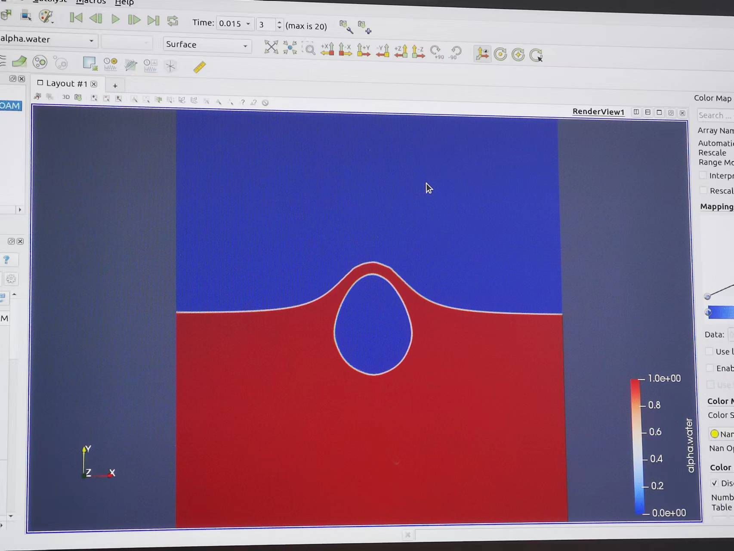
Task: Click the add camera link plus icon
Action: click(x=364, y=28)
